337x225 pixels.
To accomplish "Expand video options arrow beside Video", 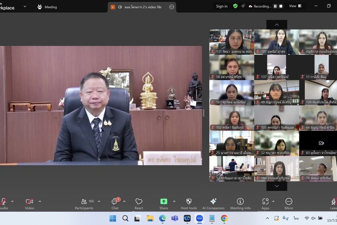I will tap(40, 201).
